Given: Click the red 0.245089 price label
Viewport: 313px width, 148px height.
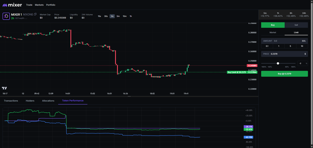Looking at the screenshot, I should click(252, 66).
